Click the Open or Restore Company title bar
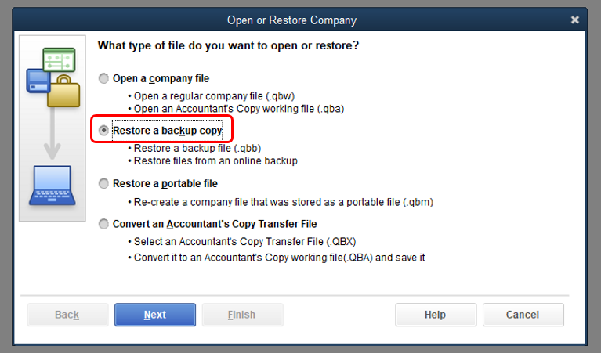601x353 pixels. coord(291,20)
